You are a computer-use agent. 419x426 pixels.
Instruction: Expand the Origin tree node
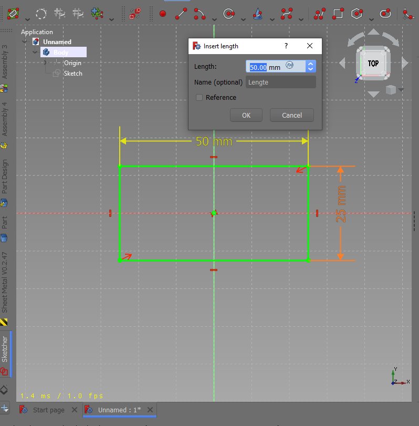click(x=45, y=63)
